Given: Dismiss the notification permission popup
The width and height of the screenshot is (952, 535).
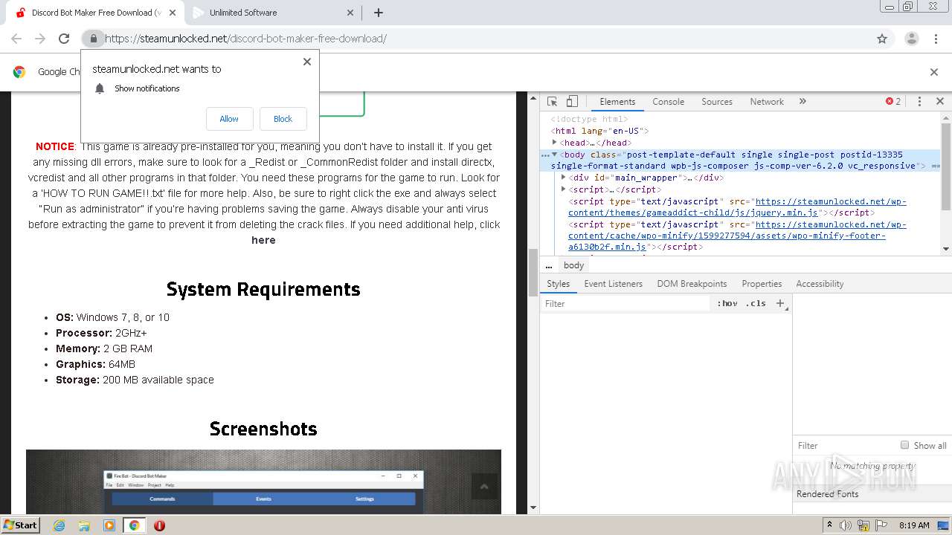Looking at the screenshot, I should tap(306, 62).
